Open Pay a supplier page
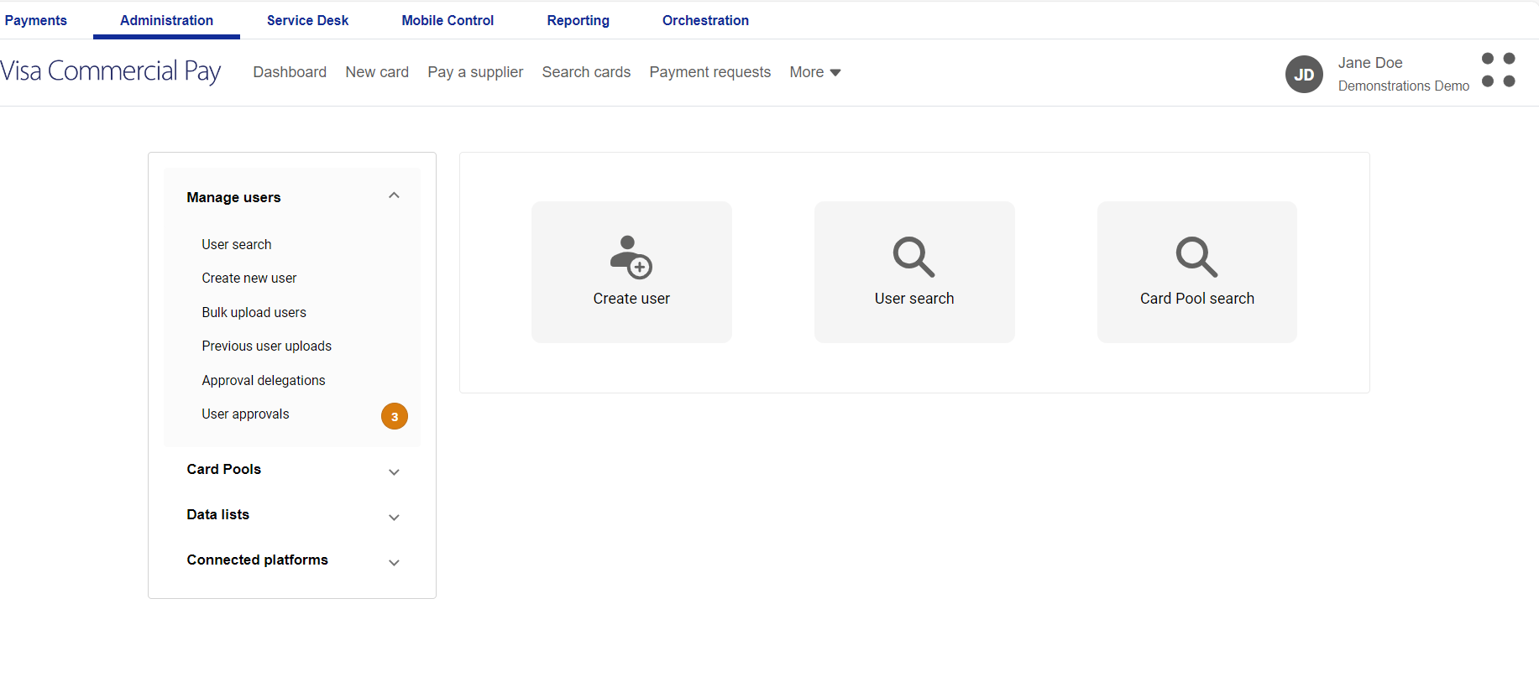Screen dimensions: 1539x677 475,72
